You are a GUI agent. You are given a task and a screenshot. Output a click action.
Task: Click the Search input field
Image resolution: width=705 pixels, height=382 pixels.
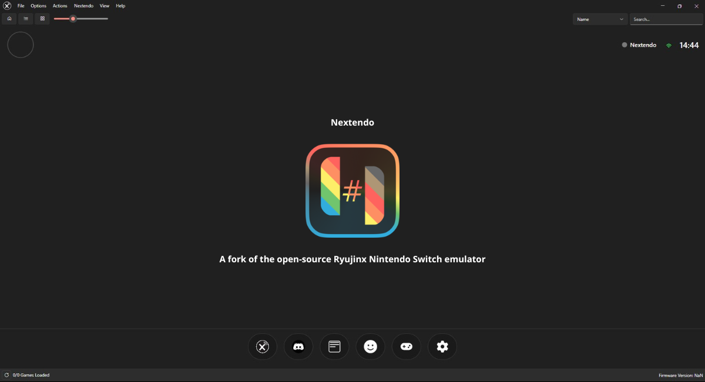click(666, 19)
